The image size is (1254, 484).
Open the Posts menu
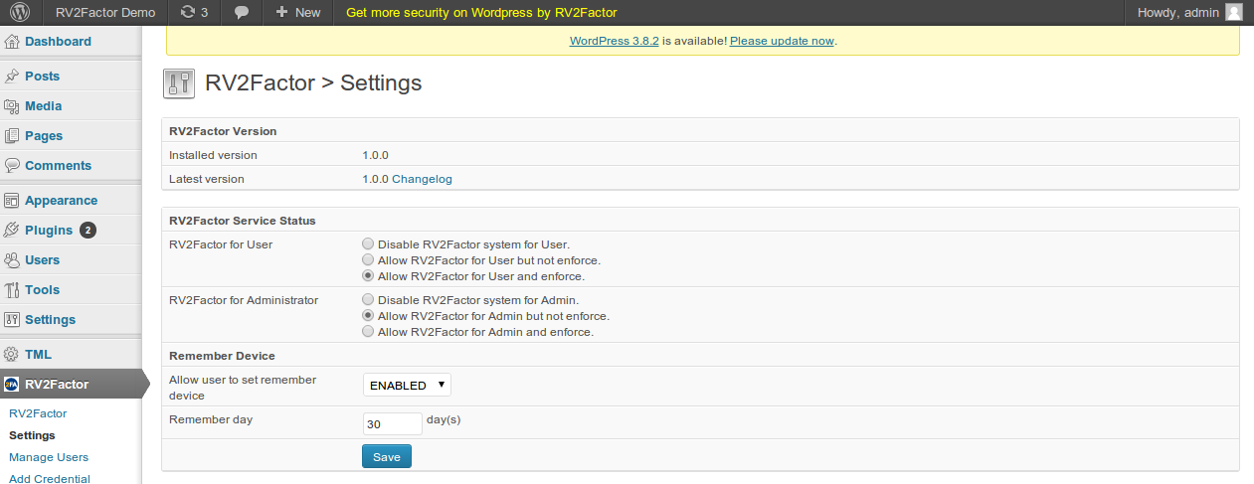43,77
